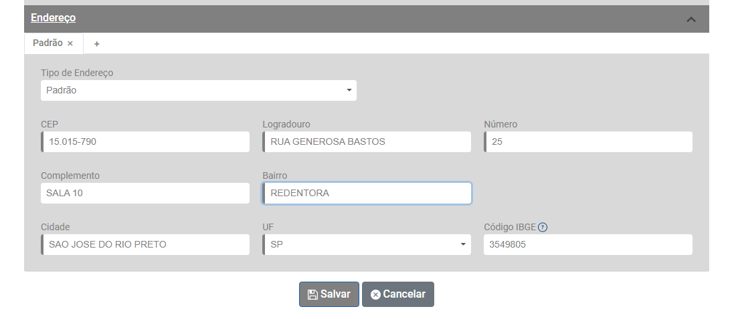Collapse the Endereço section chevron
Screen dimensions: 732x319
pyautogui.click(x=691, y=19)
